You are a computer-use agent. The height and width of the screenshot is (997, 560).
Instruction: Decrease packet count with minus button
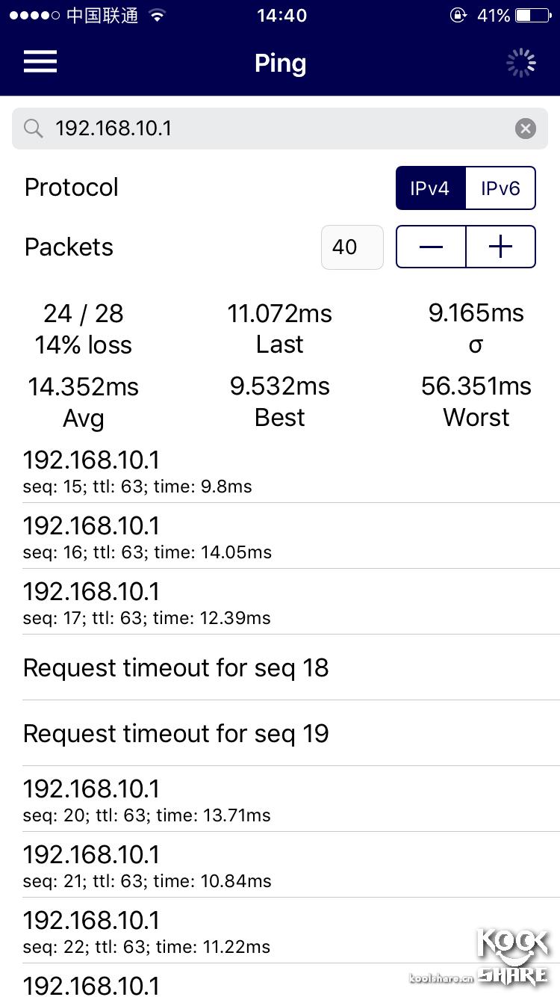pyautogui.click(x=431, y=247)
